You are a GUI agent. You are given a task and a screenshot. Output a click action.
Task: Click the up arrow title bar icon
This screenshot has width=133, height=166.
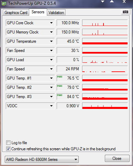[x=112, y=1]
